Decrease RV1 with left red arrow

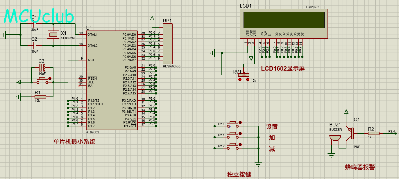[240, 79]
